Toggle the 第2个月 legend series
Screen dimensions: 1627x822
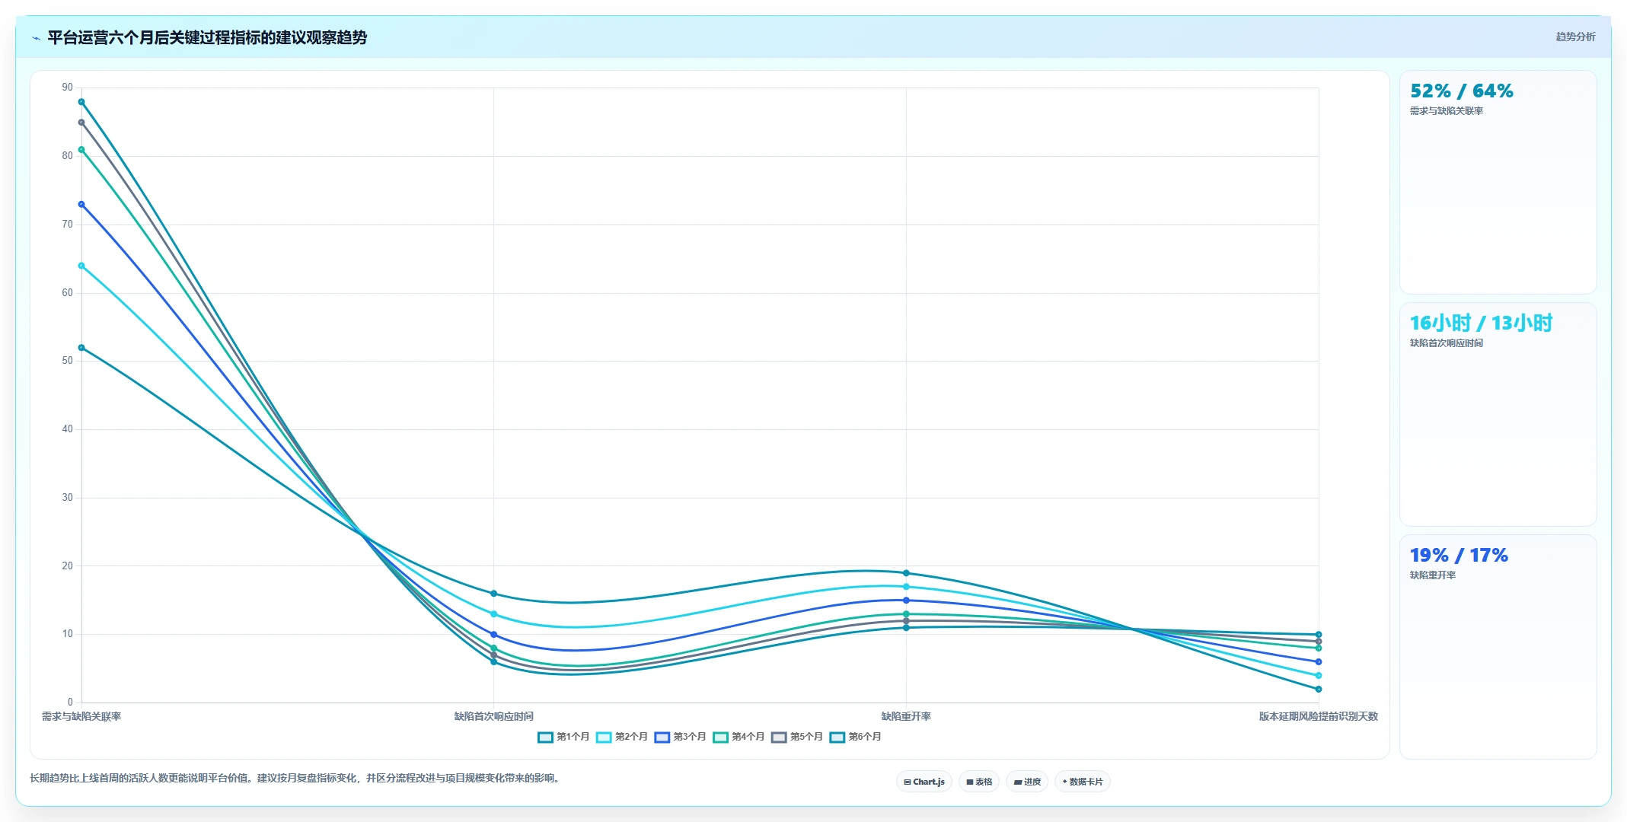pyautogui.click(x=622, y=737)
